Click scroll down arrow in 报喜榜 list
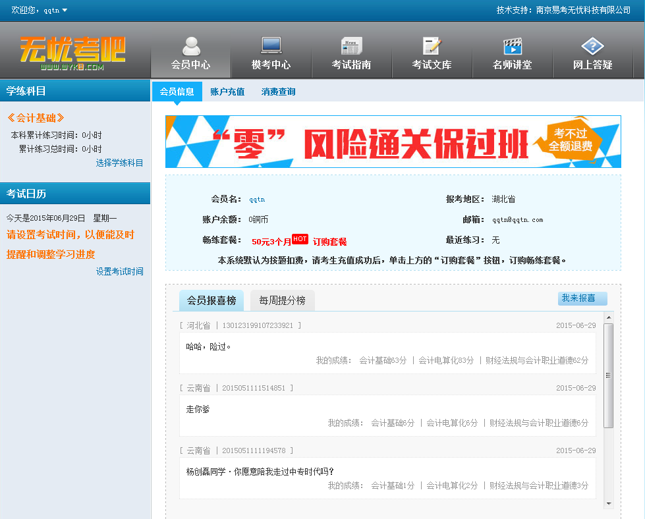Screen dimensions: 645x519 coord(608,503)
